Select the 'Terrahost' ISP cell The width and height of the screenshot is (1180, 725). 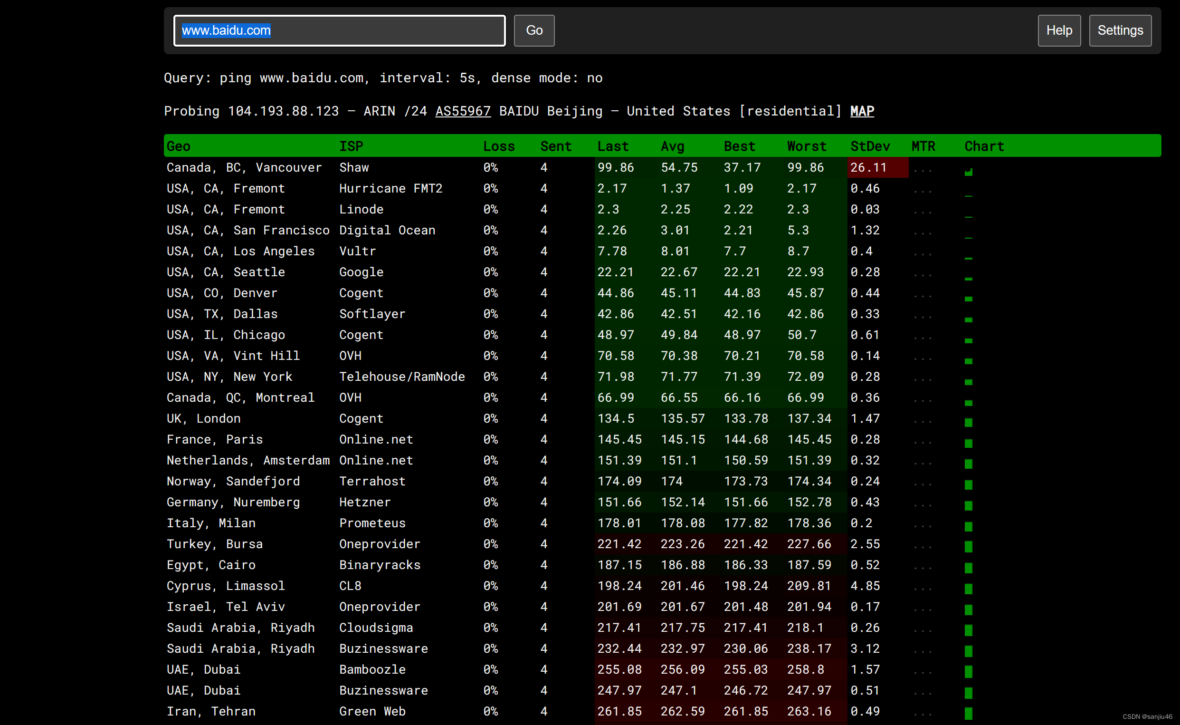[372, 481]
